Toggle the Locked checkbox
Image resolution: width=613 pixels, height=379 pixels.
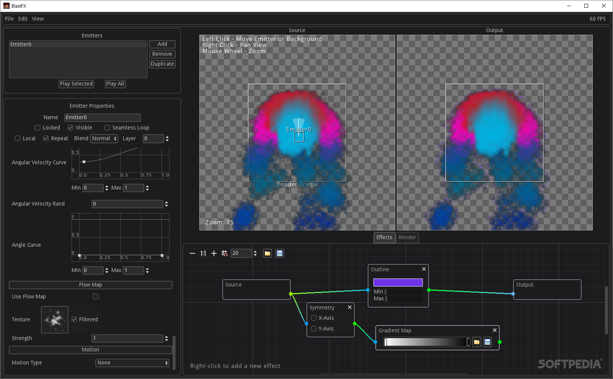[x=37, y=128]
